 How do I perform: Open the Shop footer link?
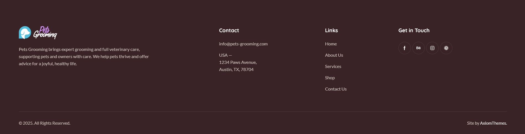point(330,78)
